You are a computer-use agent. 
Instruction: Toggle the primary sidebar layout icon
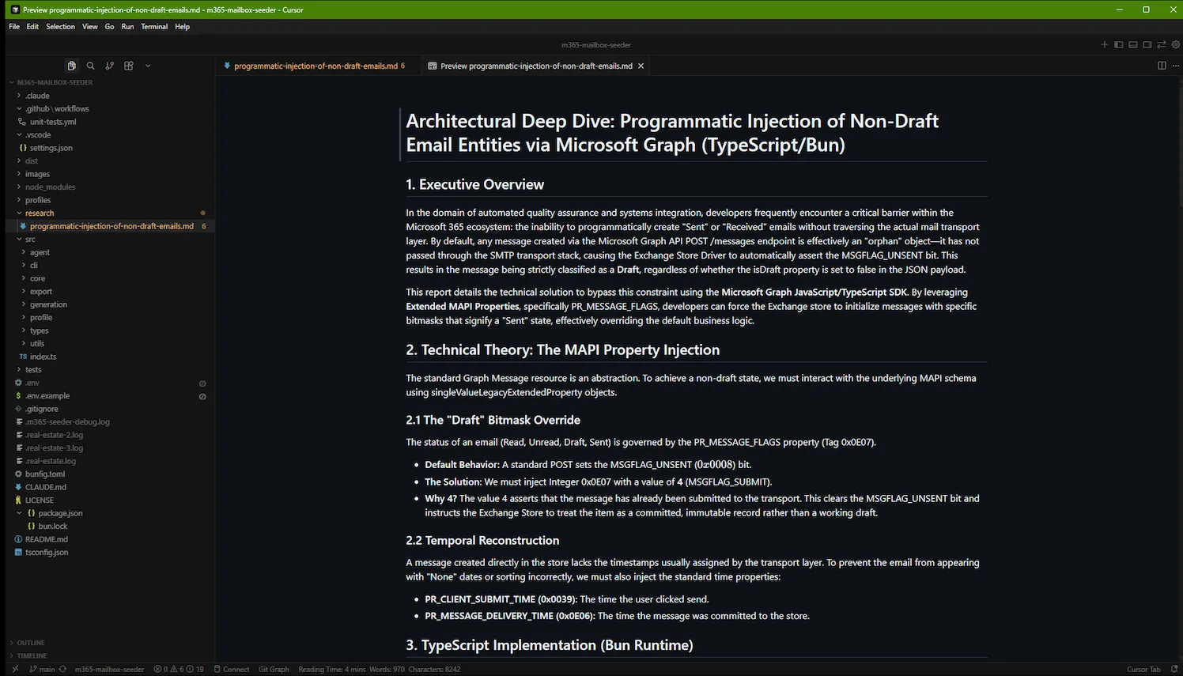tap(1118, 45)
